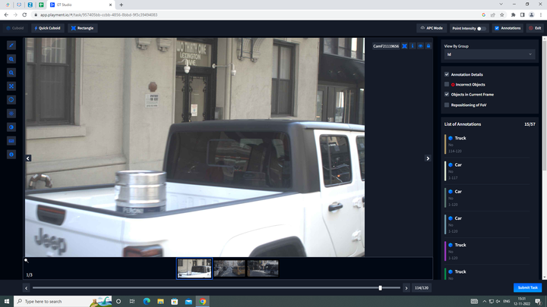Click the Submit Task button
The width and height of the screenshot is (547, 307).
[x=527, y=287]
